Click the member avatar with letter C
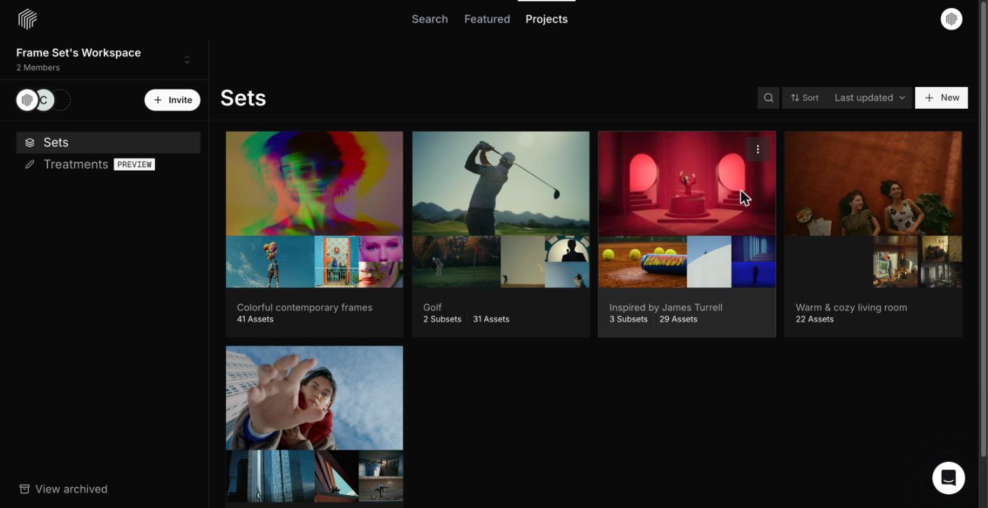 [45, 101]
